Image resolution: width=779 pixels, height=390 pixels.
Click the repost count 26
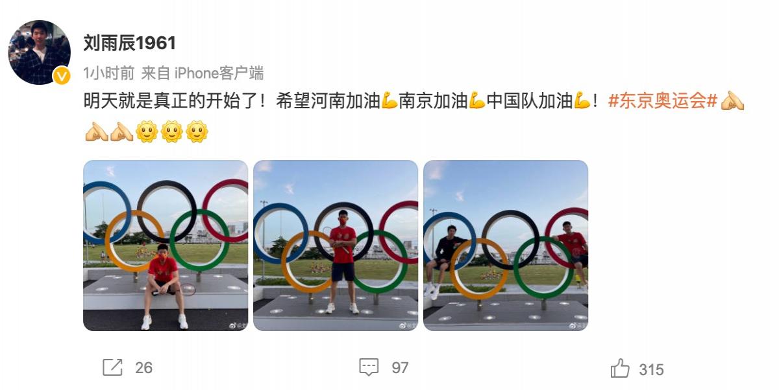coord(143,368)
